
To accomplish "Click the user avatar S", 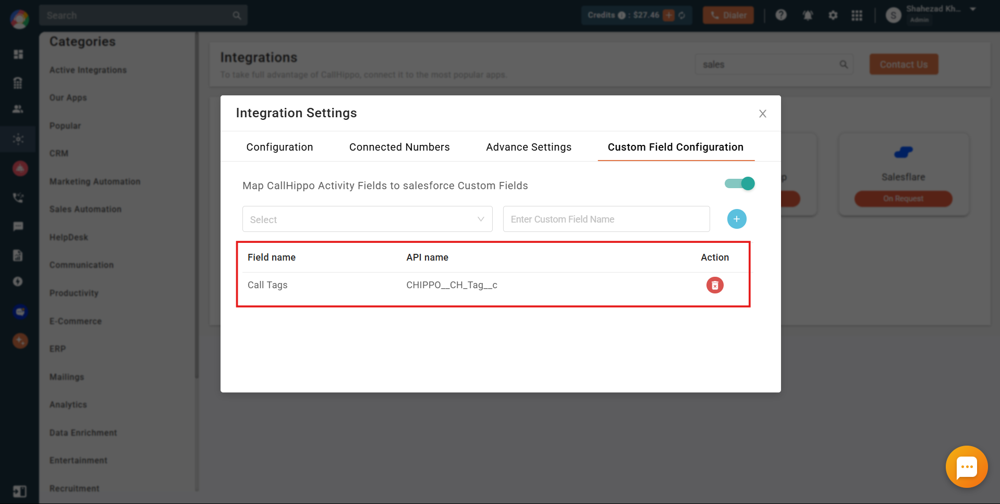I will [893, 16].
